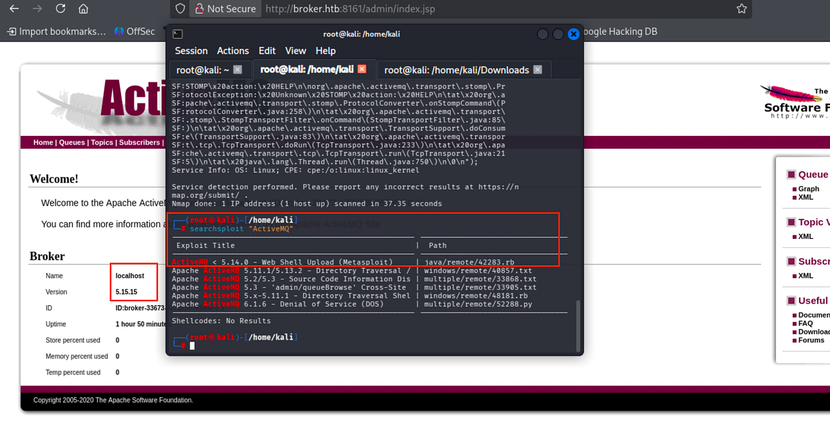Open the Help menu in terminal
Image resolution: width=830 pixels, height=434 pixels.
point(325,51)
